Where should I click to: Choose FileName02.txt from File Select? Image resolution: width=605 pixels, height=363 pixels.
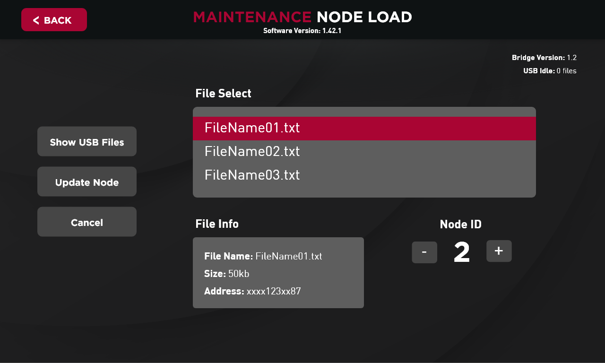(364, 152)
